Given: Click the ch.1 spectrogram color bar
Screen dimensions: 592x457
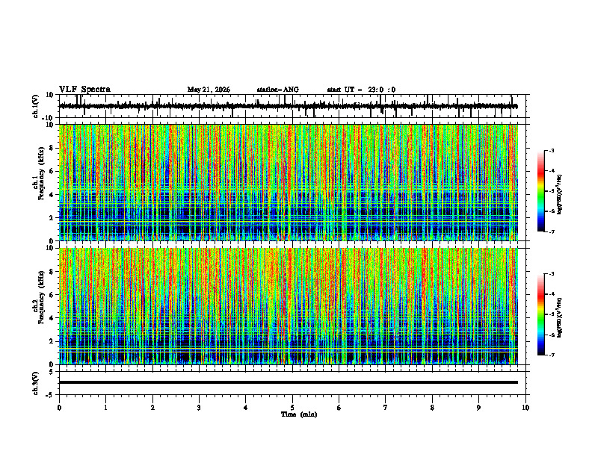Looking at the screenshot, I should pyautogui.click(x=540, y=191).
